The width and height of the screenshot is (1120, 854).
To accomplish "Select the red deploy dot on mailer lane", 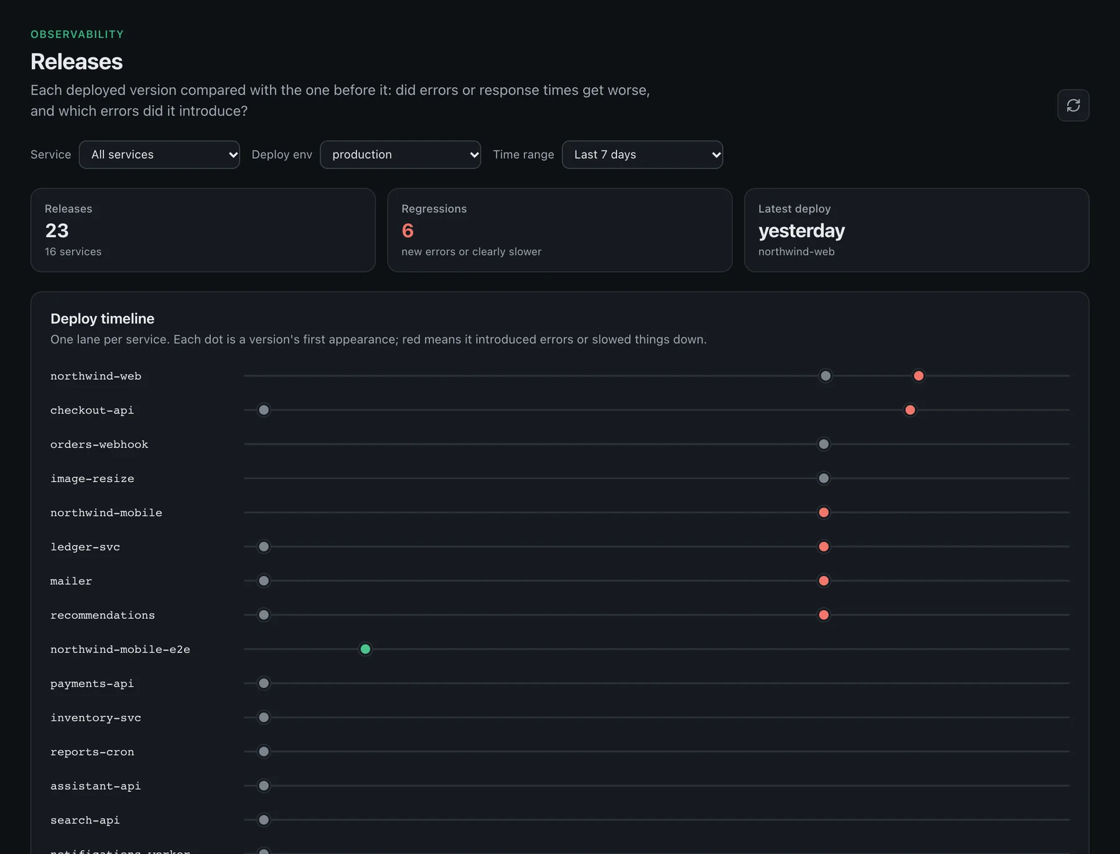I will pyautogui.click(x=824, y=581).
